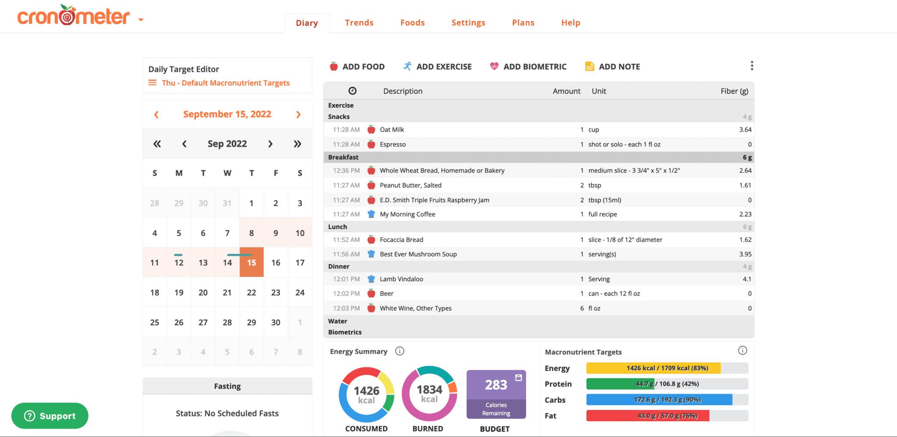The height and width of the screenshot is (437, 897).
Task: Click the Add Food apple icon
Action: click(x=334, y=67)
